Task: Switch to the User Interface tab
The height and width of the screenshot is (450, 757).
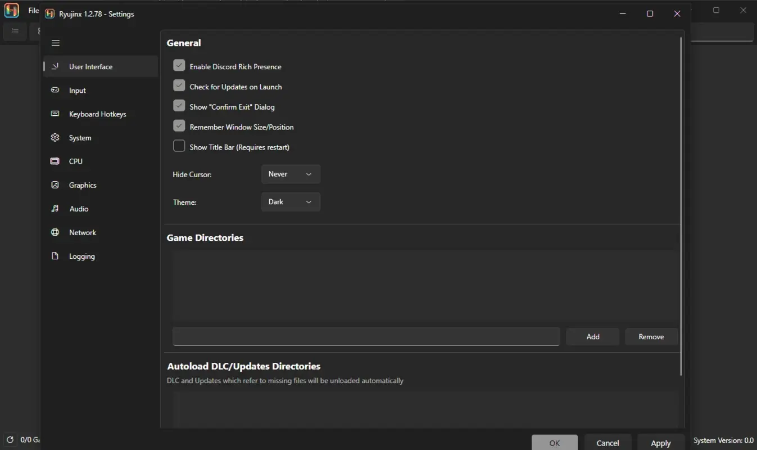Action: pos(90,66)
